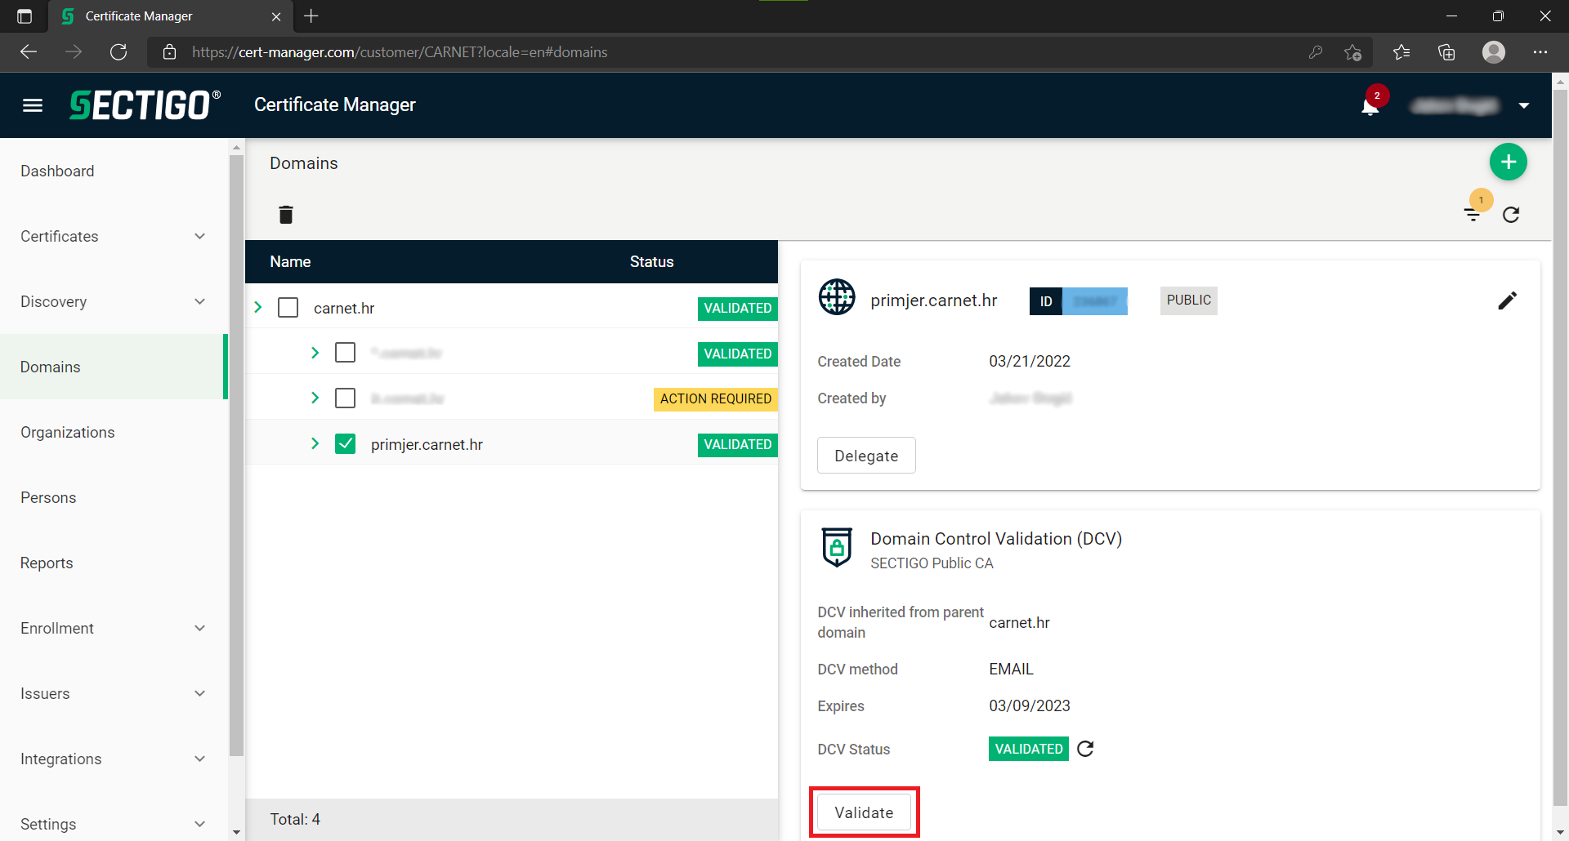The image size is (1569, 841).
Task: Open browser profile avatar
Action: (x=1494, y=52)
